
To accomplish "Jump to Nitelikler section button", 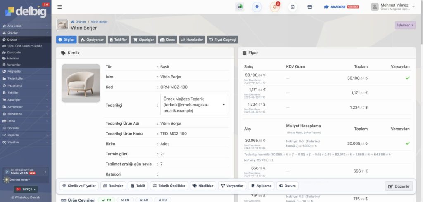I will click(203, 186).
